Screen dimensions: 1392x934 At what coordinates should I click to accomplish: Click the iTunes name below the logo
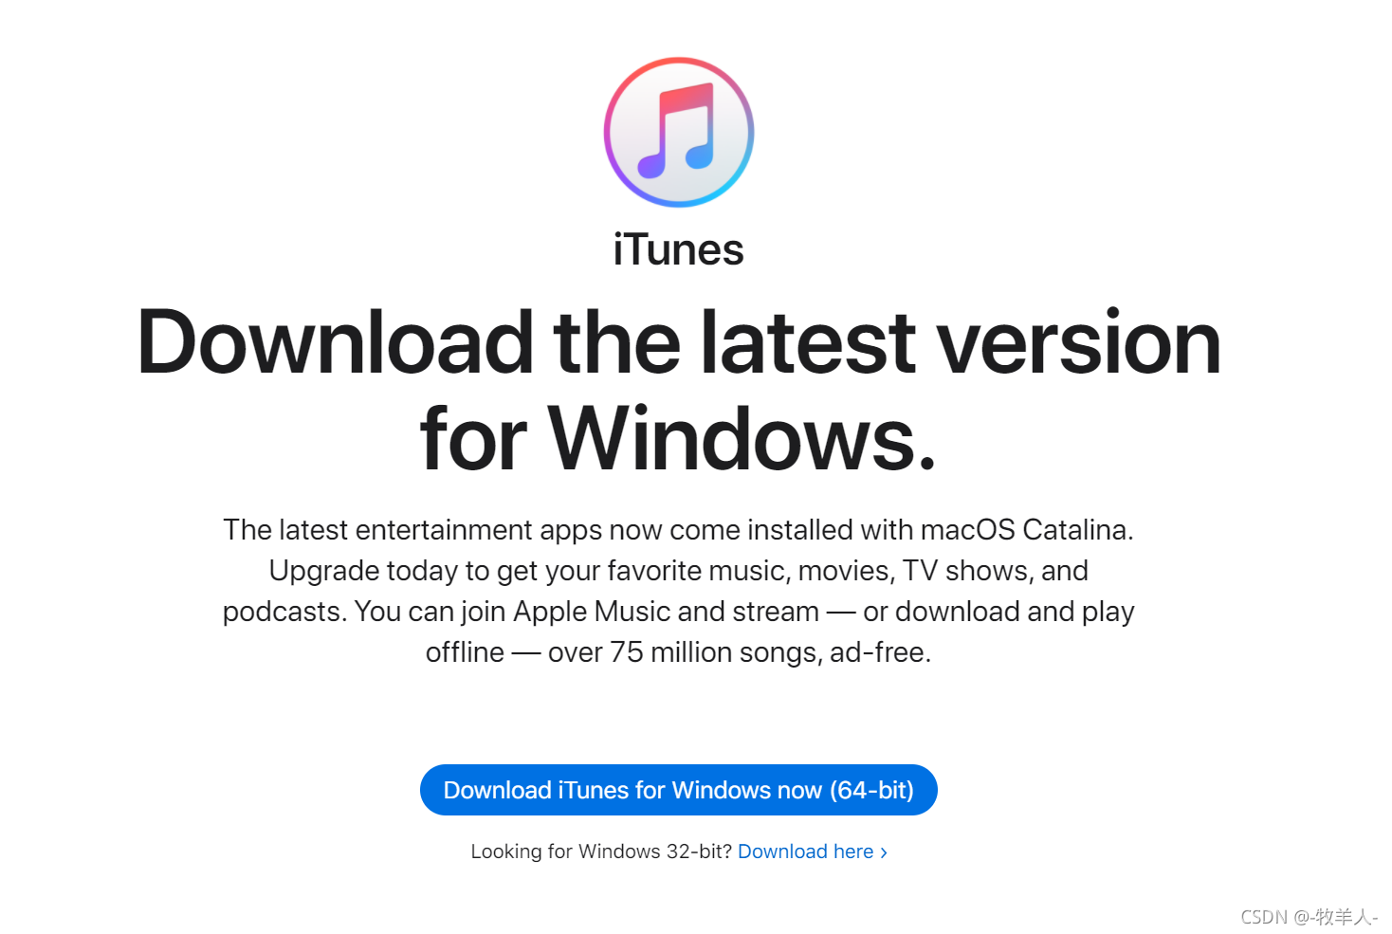click(x=679, y=250)
